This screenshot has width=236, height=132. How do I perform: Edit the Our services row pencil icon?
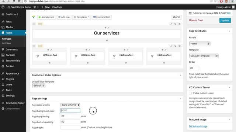[171, 24]
